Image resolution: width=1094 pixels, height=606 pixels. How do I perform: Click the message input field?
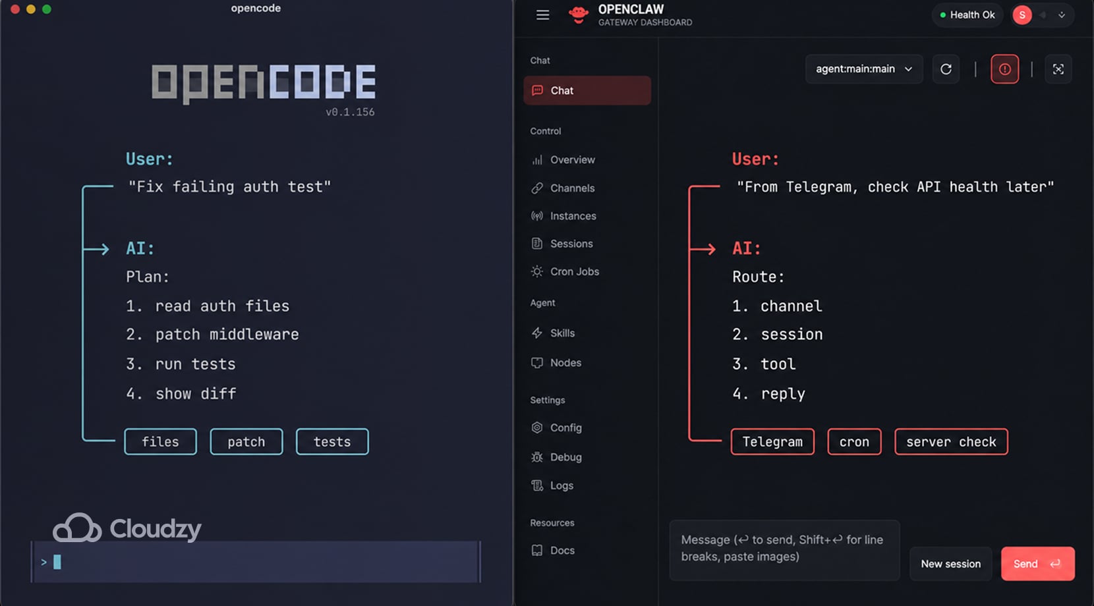pyautogui.click(x=784, y=550)
